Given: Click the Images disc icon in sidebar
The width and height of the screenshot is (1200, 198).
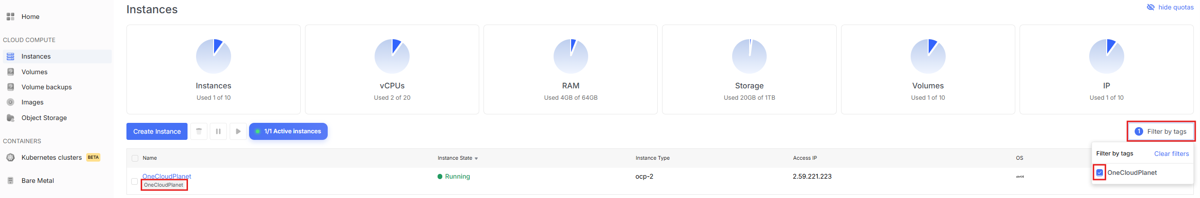Looking at the screenshot, I should coord(10,103).
